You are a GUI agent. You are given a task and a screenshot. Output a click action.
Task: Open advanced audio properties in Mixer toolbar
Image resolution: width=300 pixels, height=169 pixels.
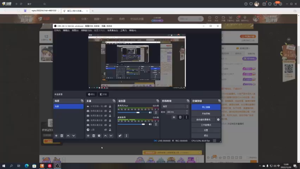click(x=120, y=136)
